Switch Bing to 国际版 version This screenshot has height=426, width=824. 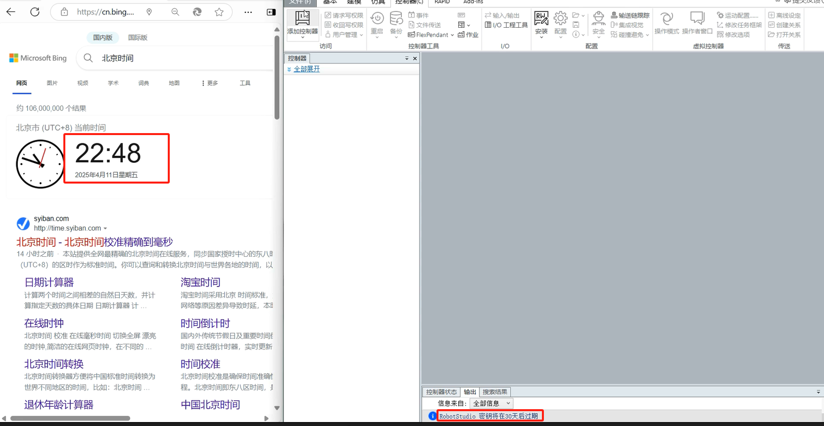[x=138, y=38]
